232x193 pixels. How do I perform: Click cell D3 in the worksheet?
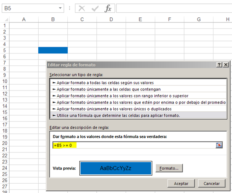tap(111, 38)
